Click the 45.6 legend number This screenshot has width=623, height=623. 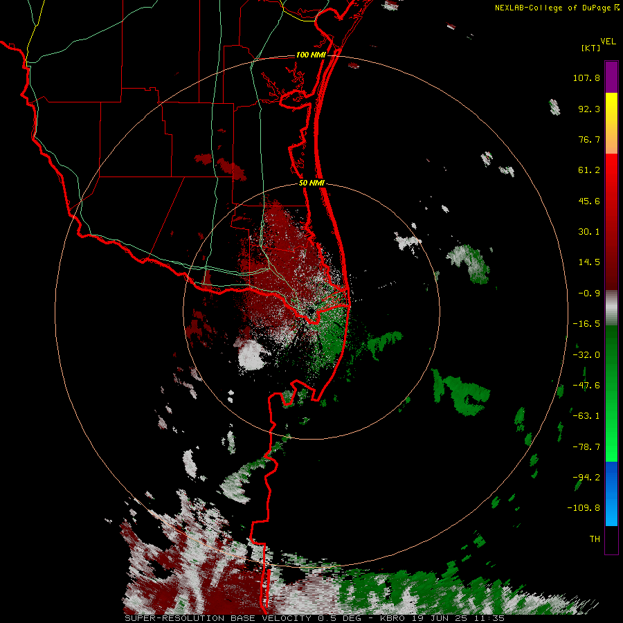(x=589, y=201)
